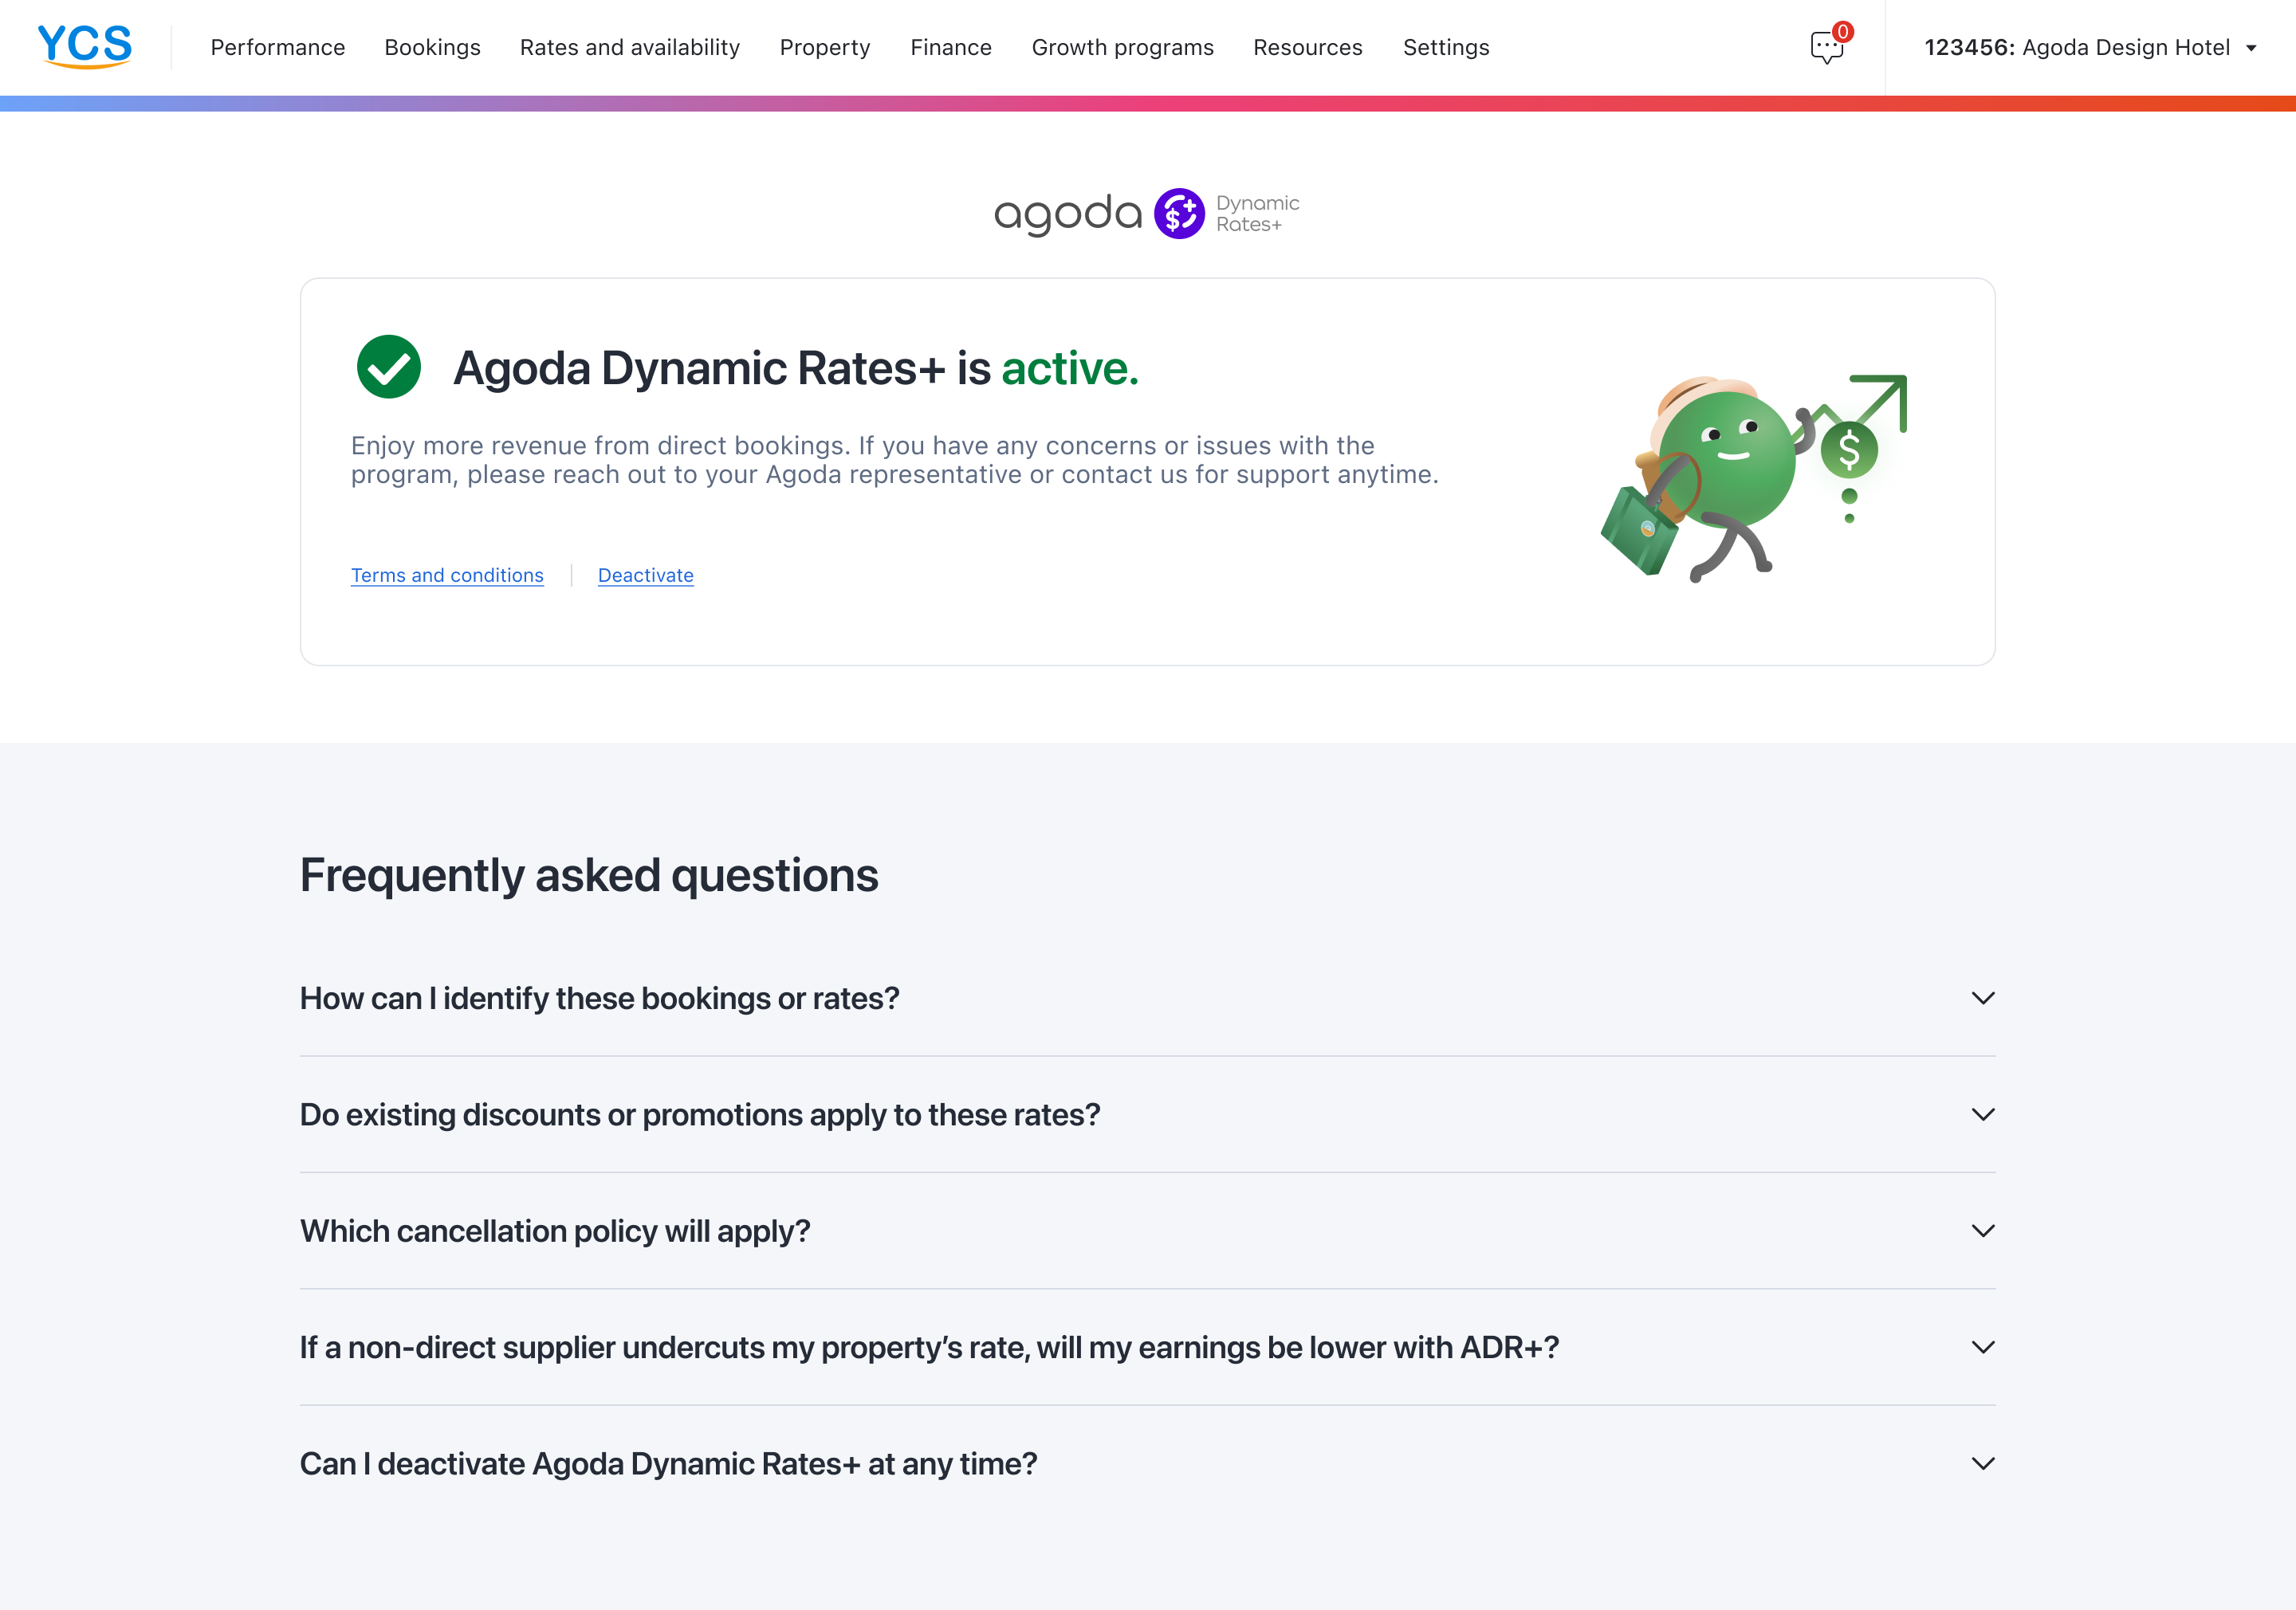Open the Finance menu
Screen dimensions: 2296x1610
tap(950, 48)
